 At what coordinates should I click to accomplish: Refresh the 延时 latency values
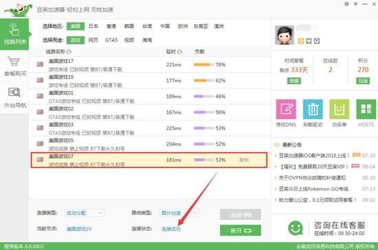pyautogui.click(x=180, y=52)
